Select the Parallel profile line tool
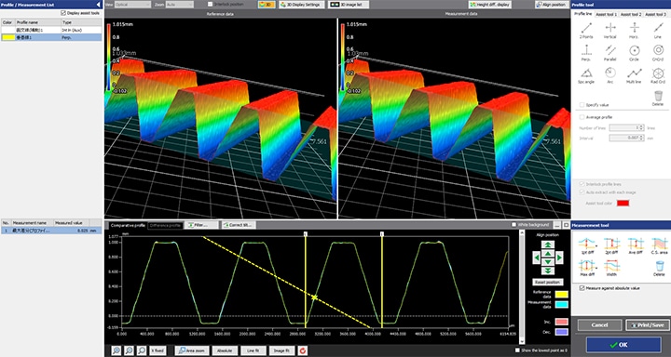 coord(610,53)
